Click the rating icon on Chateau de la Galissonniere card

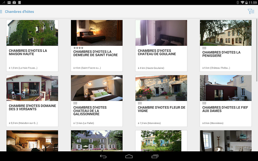coord(75,103)
